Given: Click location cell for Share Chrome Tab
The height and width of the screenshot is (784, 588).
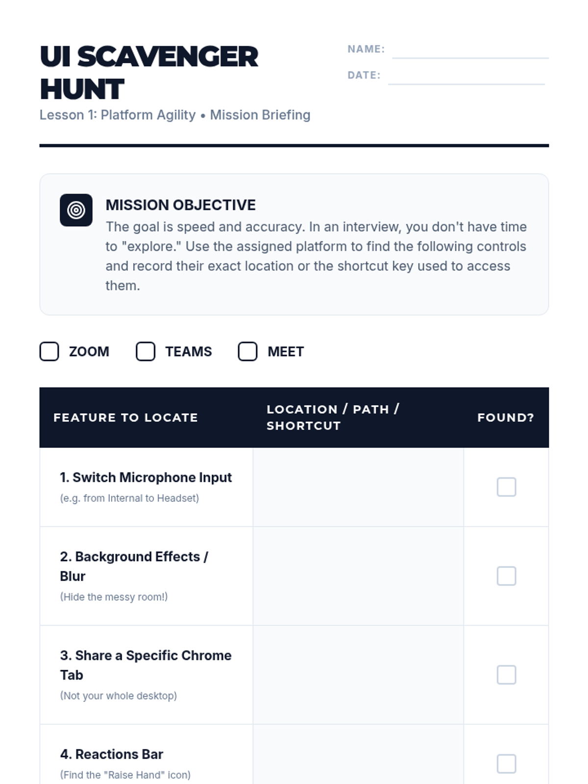Looking at the screenshot, I should (358, 675).
